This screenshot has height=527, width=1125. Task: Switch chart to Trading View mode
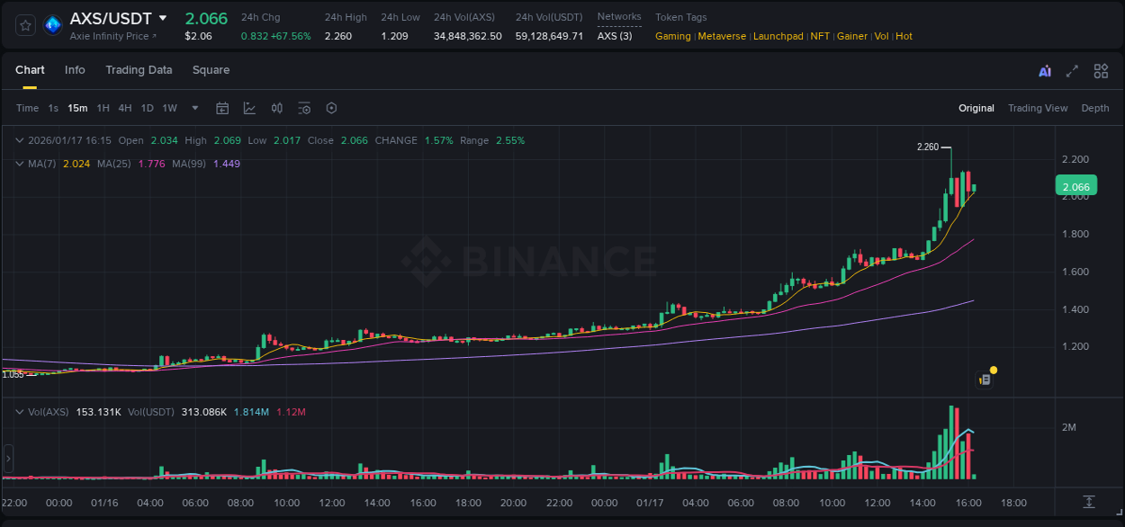(1038, 108)
